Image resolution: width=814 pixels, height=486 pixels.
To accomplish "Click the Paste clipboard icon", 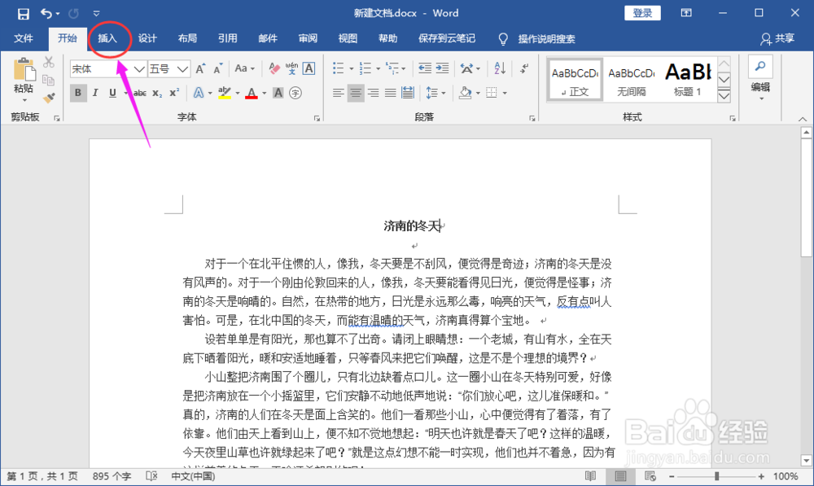I will (x=24, y=69).
